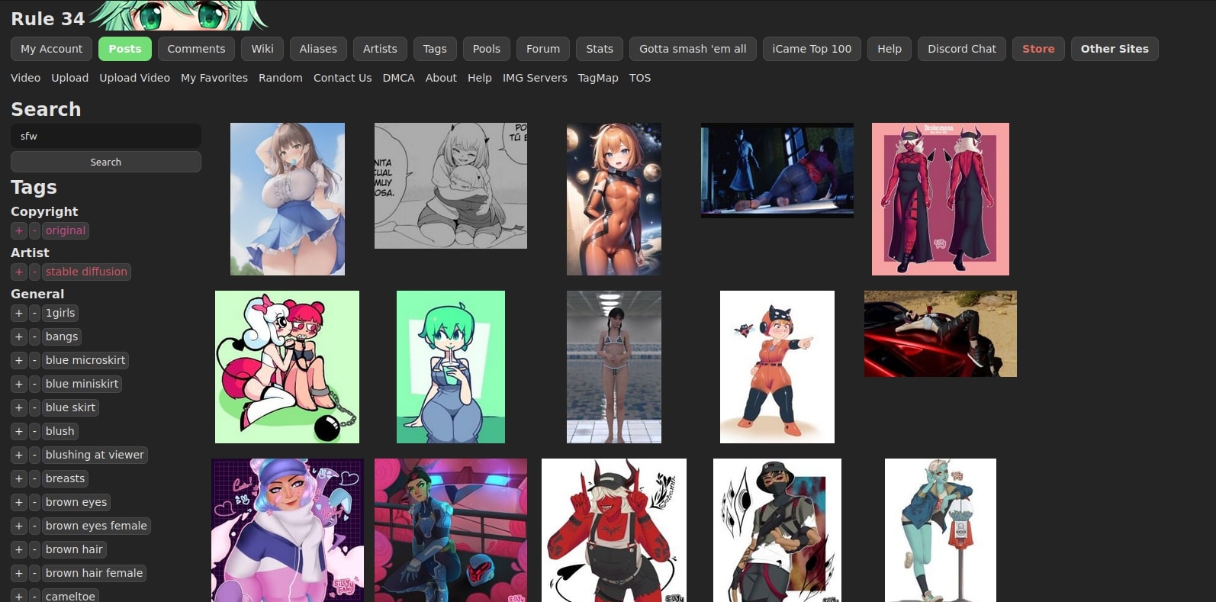Exclude the '1girls' tag via minus button
The width and height of the screenshot is (1216, 602).
(x=34, y=313)
